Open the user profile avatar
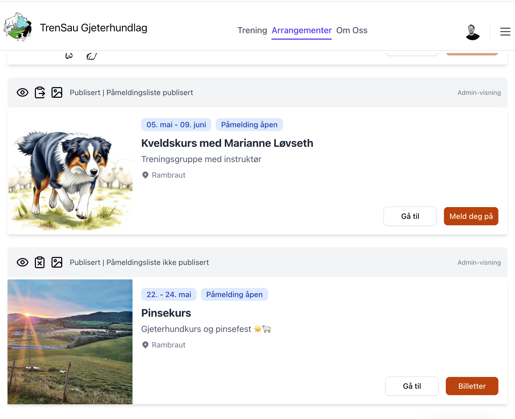The height and width of the screenshot is (419, 515). 472,32
